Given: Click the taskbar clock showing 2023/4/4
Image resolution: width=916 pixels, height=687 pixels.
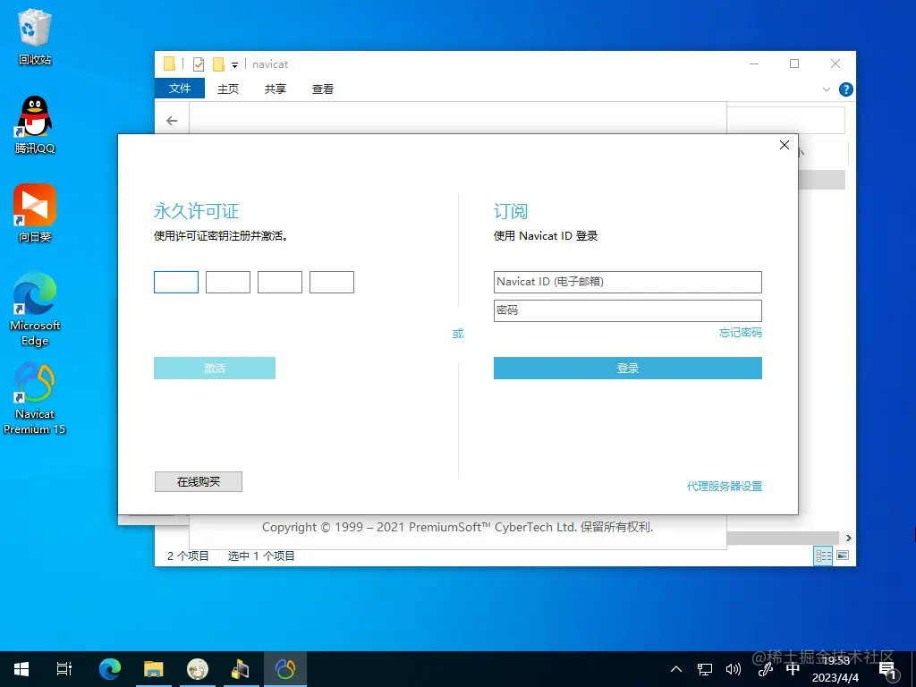Looking at the screenshot, I should click(x=835, y=669).
